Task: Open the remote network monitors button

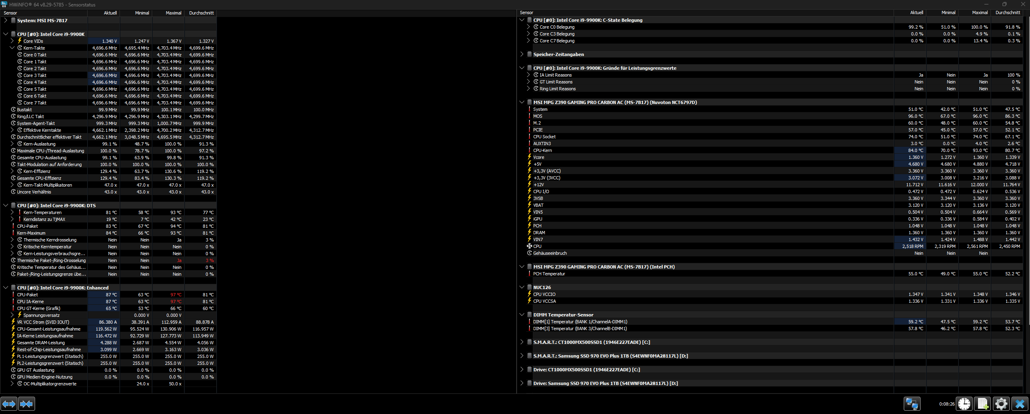Action: [x=912, y=404]
